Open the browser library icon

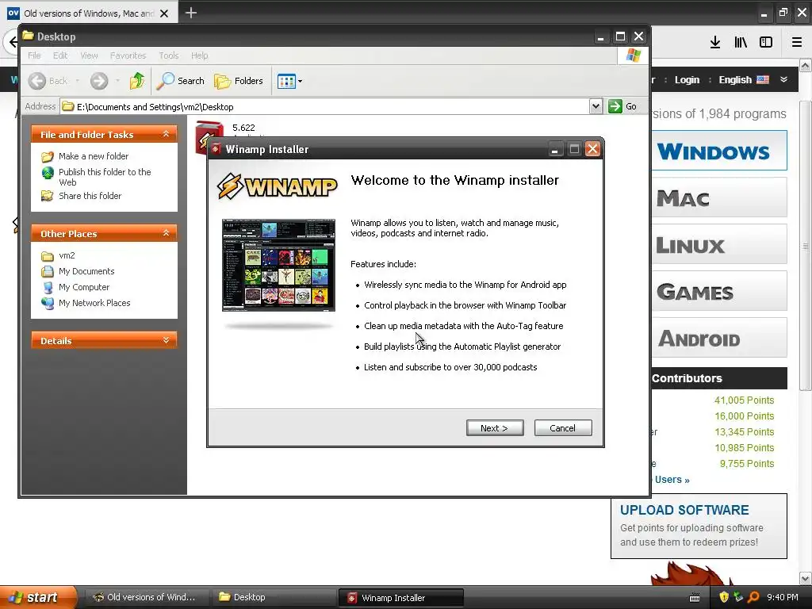click(741, 43)
